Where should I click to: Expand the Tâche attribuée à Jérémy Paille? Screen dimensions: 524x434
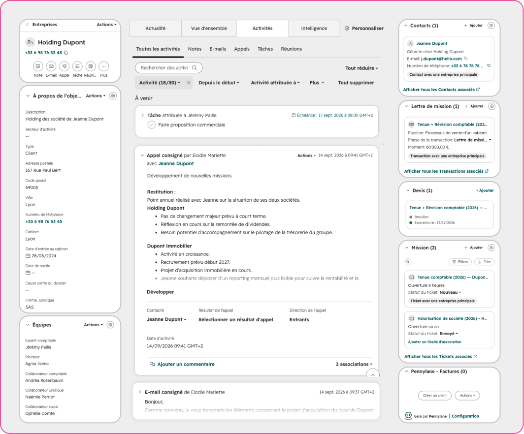(143, 115)
